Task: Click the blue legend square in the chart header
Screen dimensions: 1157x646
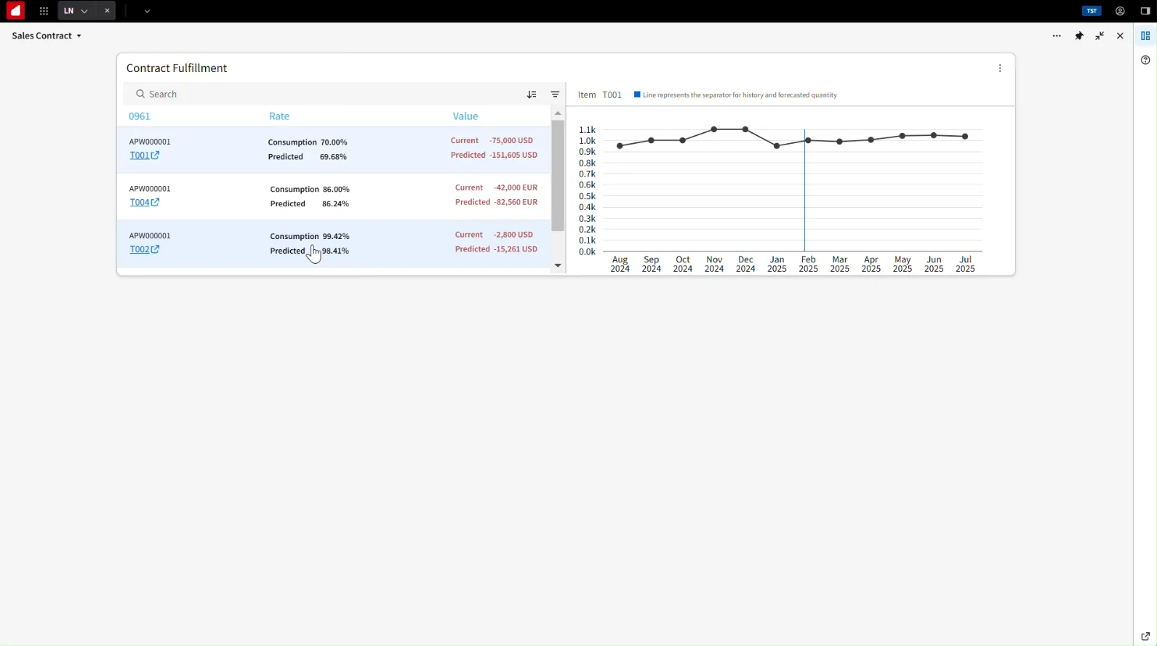Action: pyautogui.click(x=637, y=95)
